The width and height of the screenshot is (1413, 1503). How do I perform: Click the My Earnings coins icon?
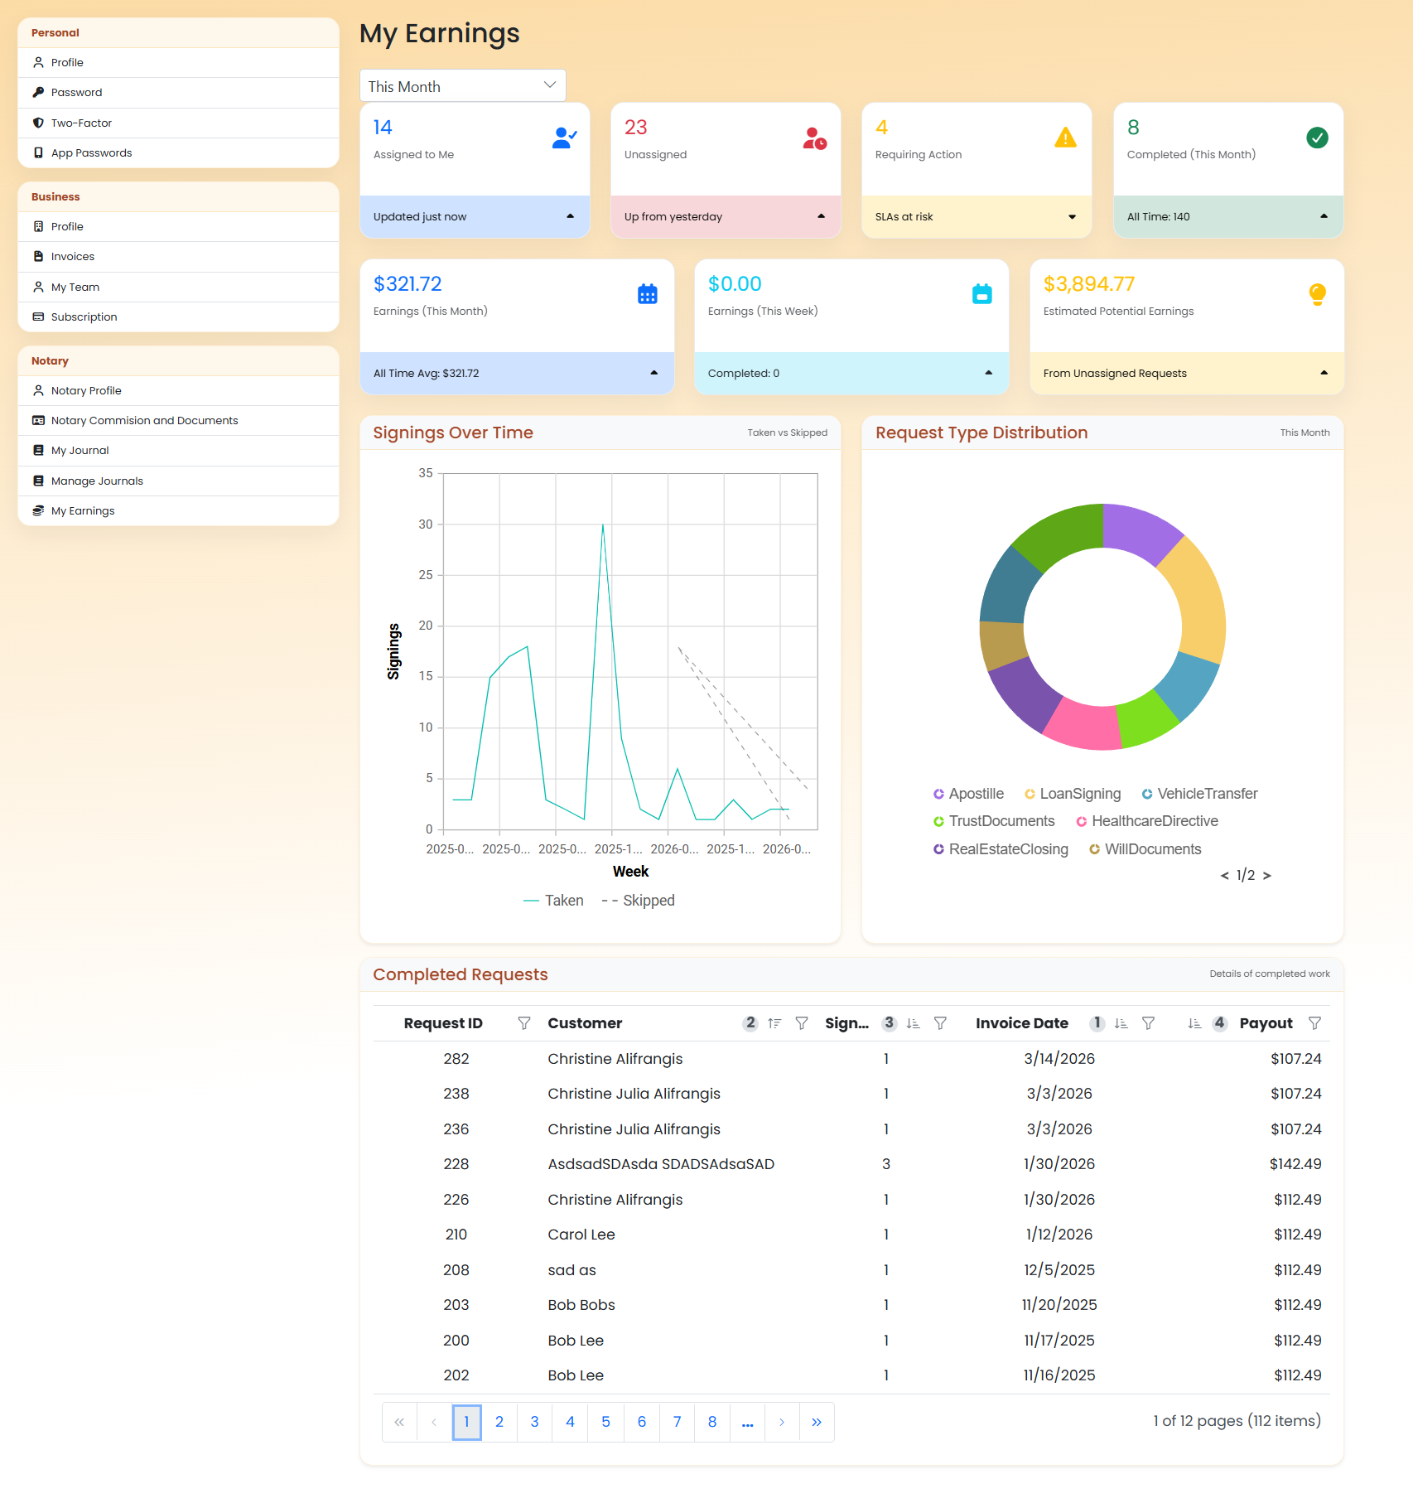tap(38, 511)
